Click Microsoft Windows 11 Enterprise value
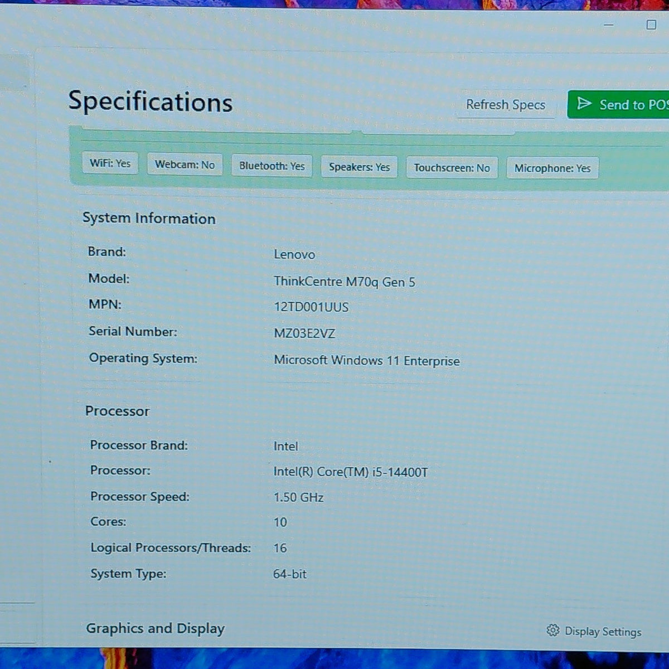This screenshot has height=669, width=669. pyautogui.click(x=367, y=361)
